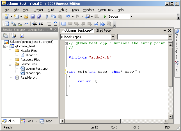Click the Cut scissors icon
Screen dimensions: 181x131
point(47,17)
